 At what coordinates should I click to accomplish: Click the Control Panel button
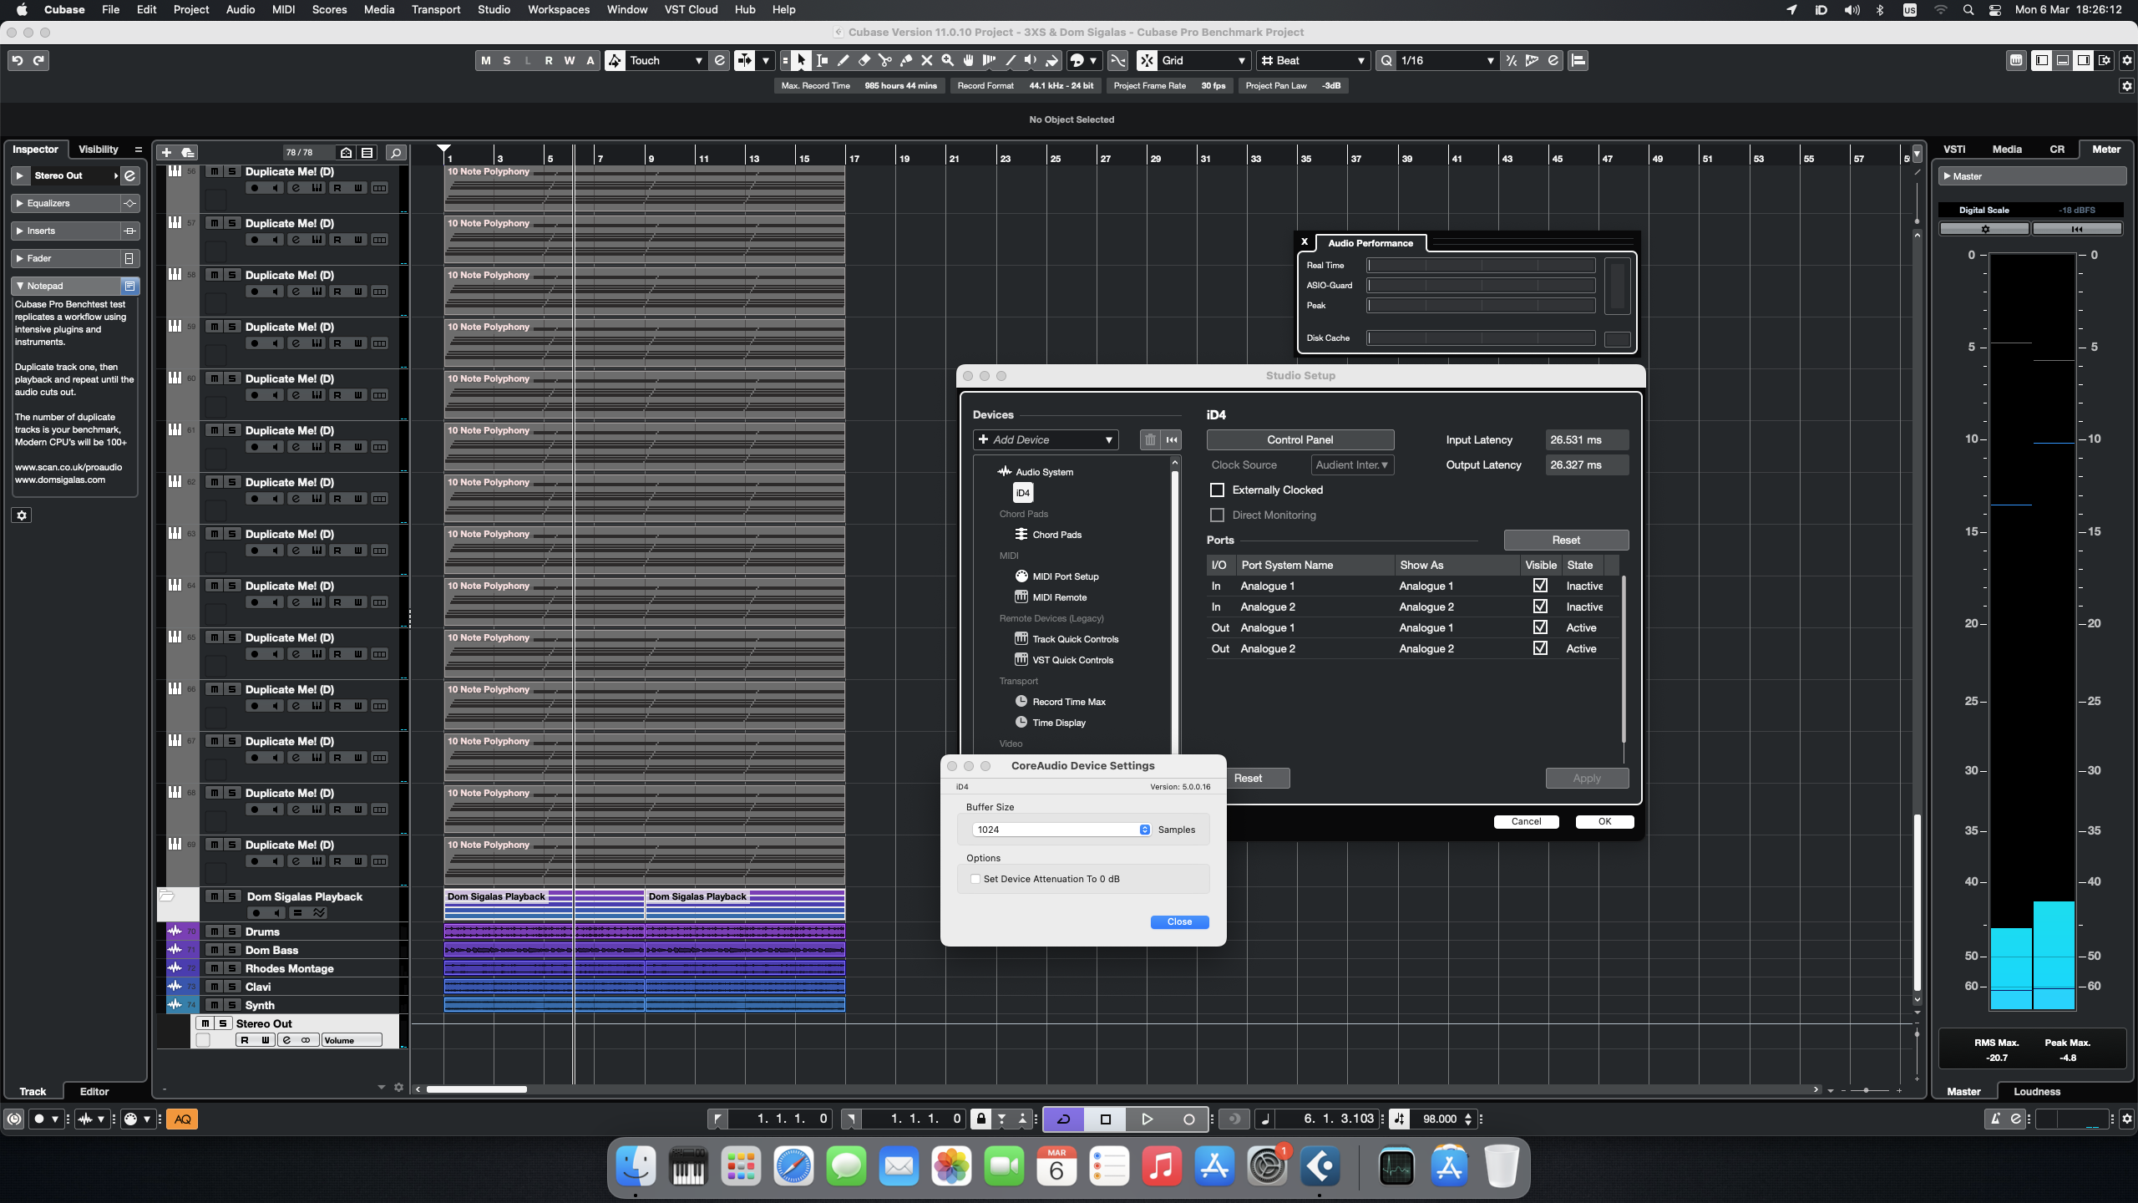(1300, 439)
